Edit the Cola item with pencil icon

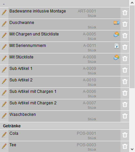4,135
